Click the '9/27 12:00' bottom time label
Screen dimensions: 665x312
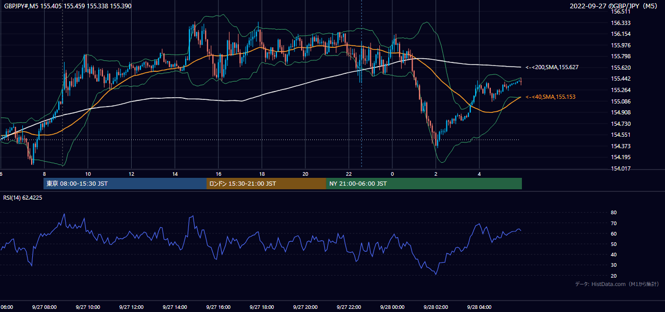click(x=131, y=307)
